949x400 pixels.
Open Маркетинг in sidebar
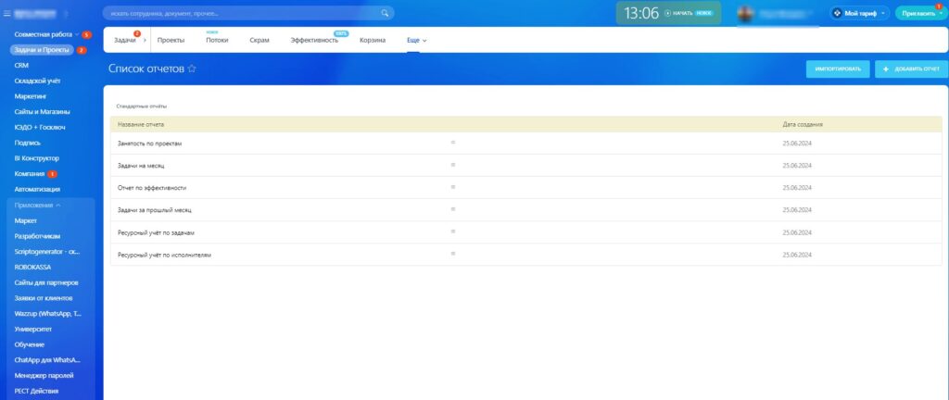pyautogui.click(x=31, y=96)
